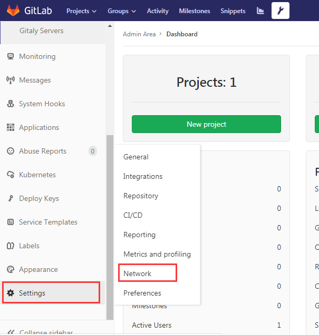Click the Settings gear icon

[11, 293]
